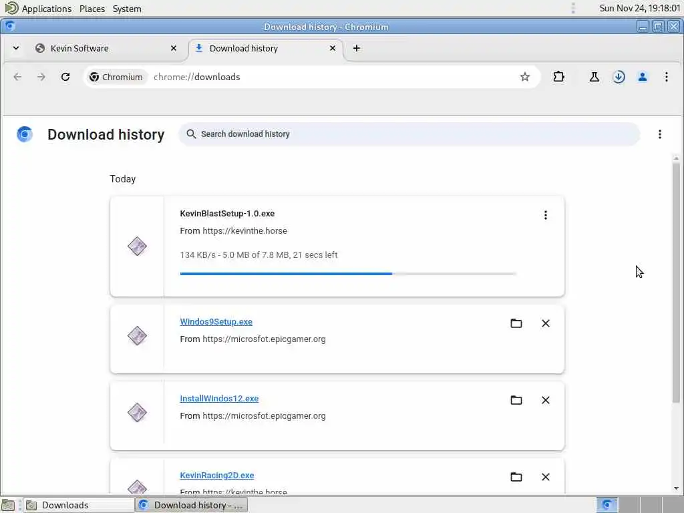Open the downloads bubble toolbar icon

point(619,77)
